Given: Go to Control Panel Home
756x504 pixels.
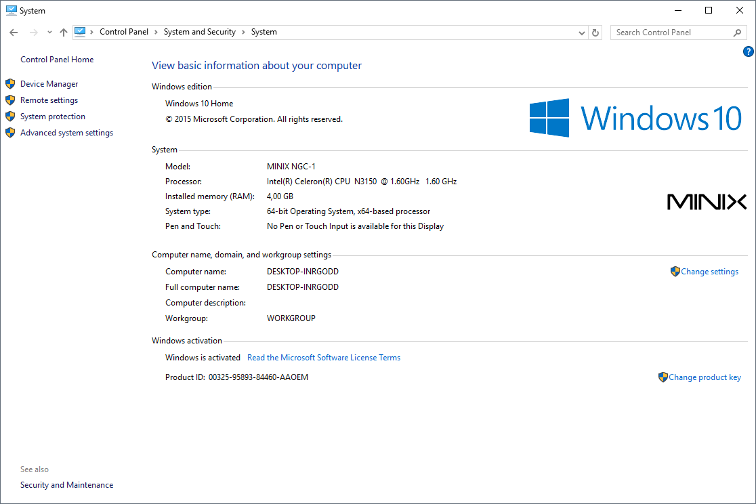Looking at the screenshot, I should click(57, 60).
